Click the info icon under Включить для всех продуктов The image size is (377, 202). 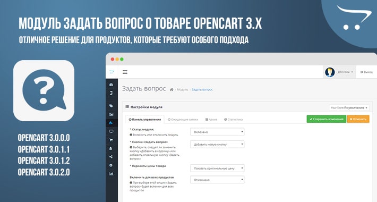click(131, 183)
